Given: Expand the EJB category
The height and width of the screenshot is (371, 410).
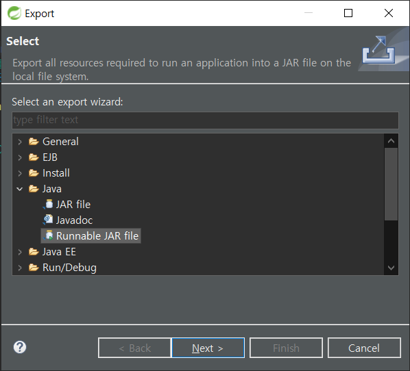Looking at the screenshot, I should tap(20, 157).
